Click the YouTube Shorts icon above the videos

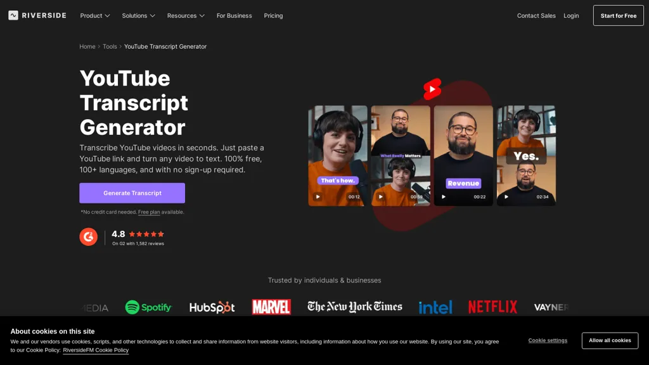(433, 89)
